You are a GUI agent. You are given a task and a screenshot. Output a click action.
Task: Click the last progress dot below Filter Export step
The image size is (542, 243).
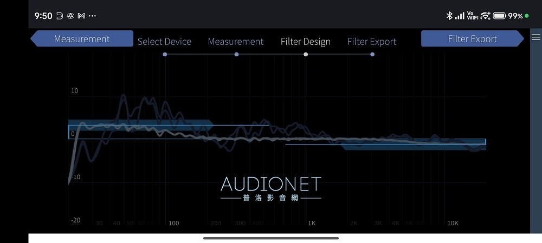pos(372,54)
